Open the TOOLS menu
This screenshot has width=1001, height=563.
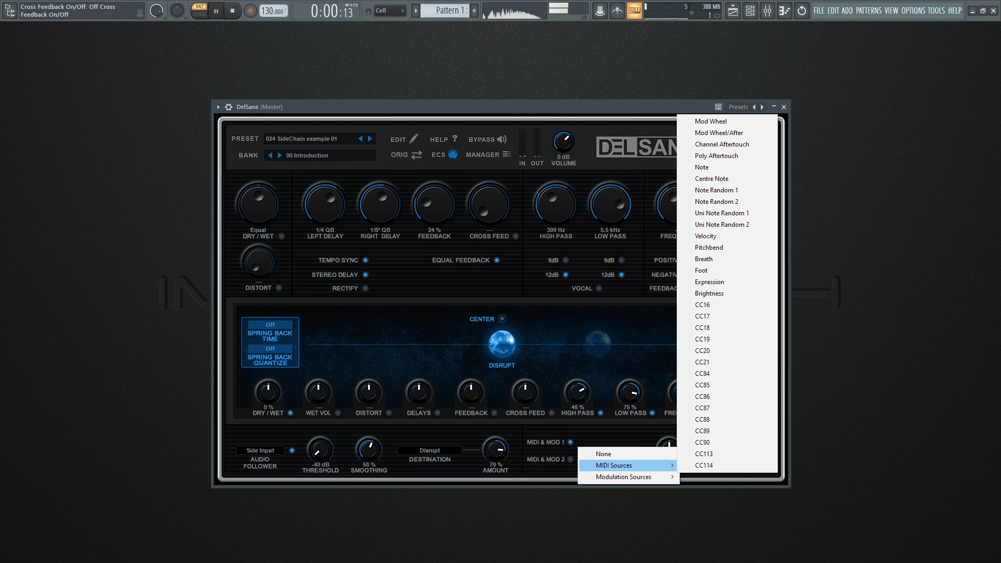(x=936, y=10)
